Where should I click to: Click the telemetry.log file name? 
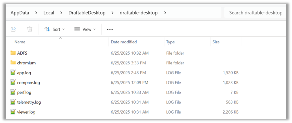click(29, 102)
